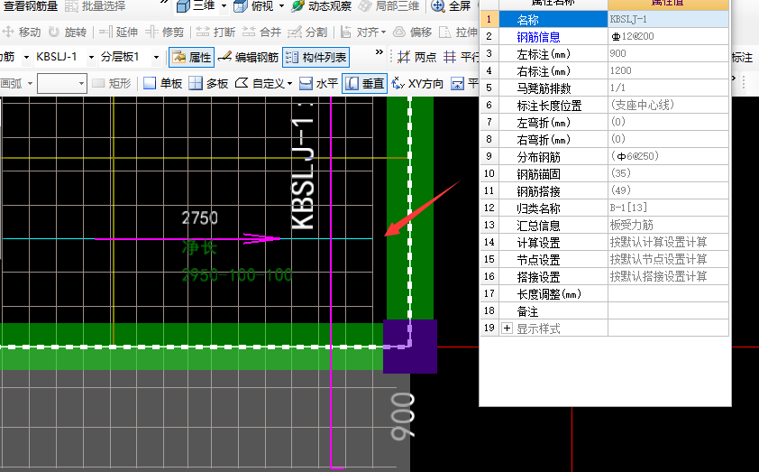
Task: Expand toolbar overflow chevron beside 构件列表
Action: coord(379,52)
